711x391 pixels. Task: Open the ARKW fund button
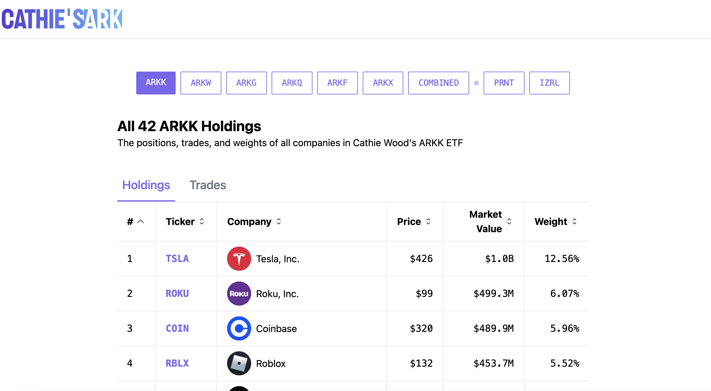coord(201,83)
